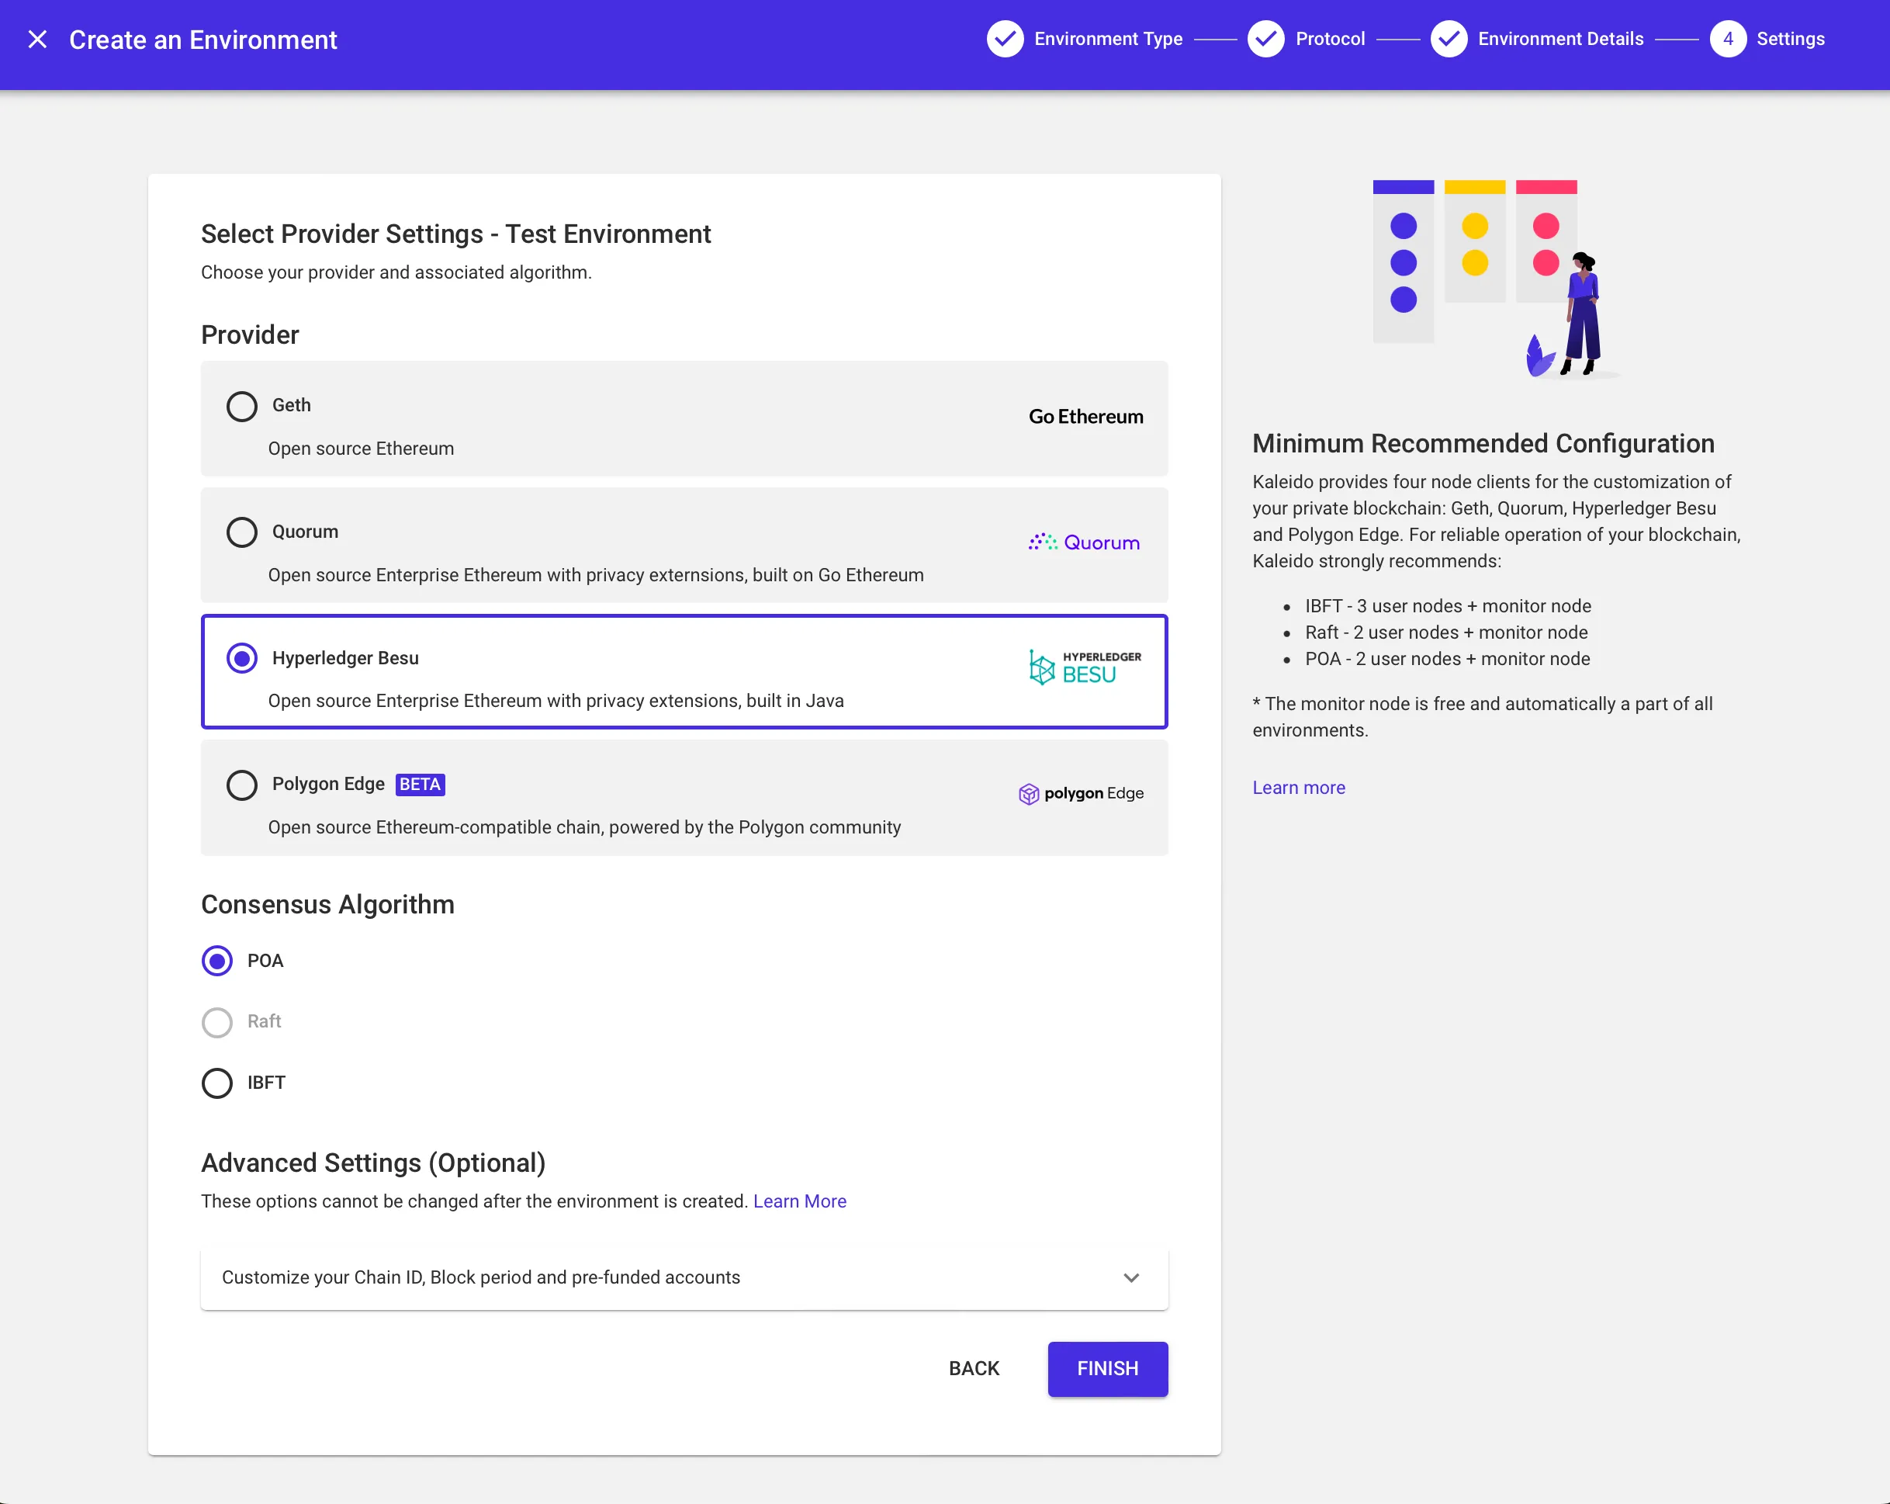This screenshot has height=1504, width=1890.
Task: Choose the Polygon Edge provider option
Action: click(x=242, y=785)
